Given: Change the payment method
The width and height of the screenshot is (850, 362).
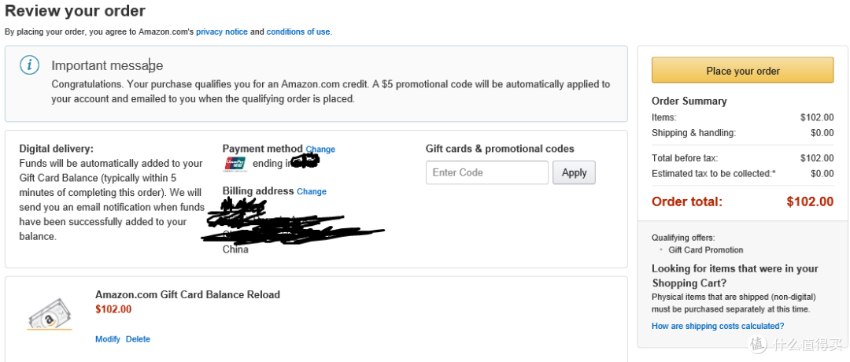Looking at the screenshot, I should click(320, 149).
